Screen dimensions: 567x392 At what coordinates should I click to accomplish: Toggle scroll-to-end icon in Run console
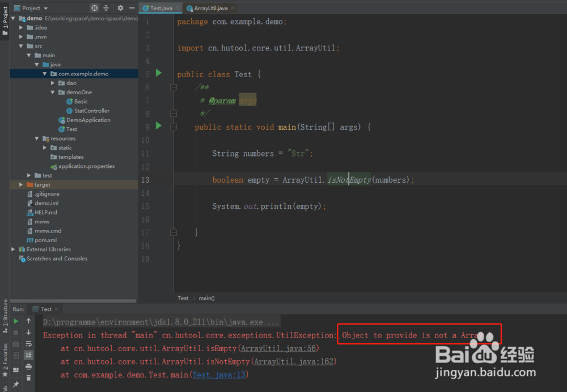pyautogui.click(x=28, y=355)
